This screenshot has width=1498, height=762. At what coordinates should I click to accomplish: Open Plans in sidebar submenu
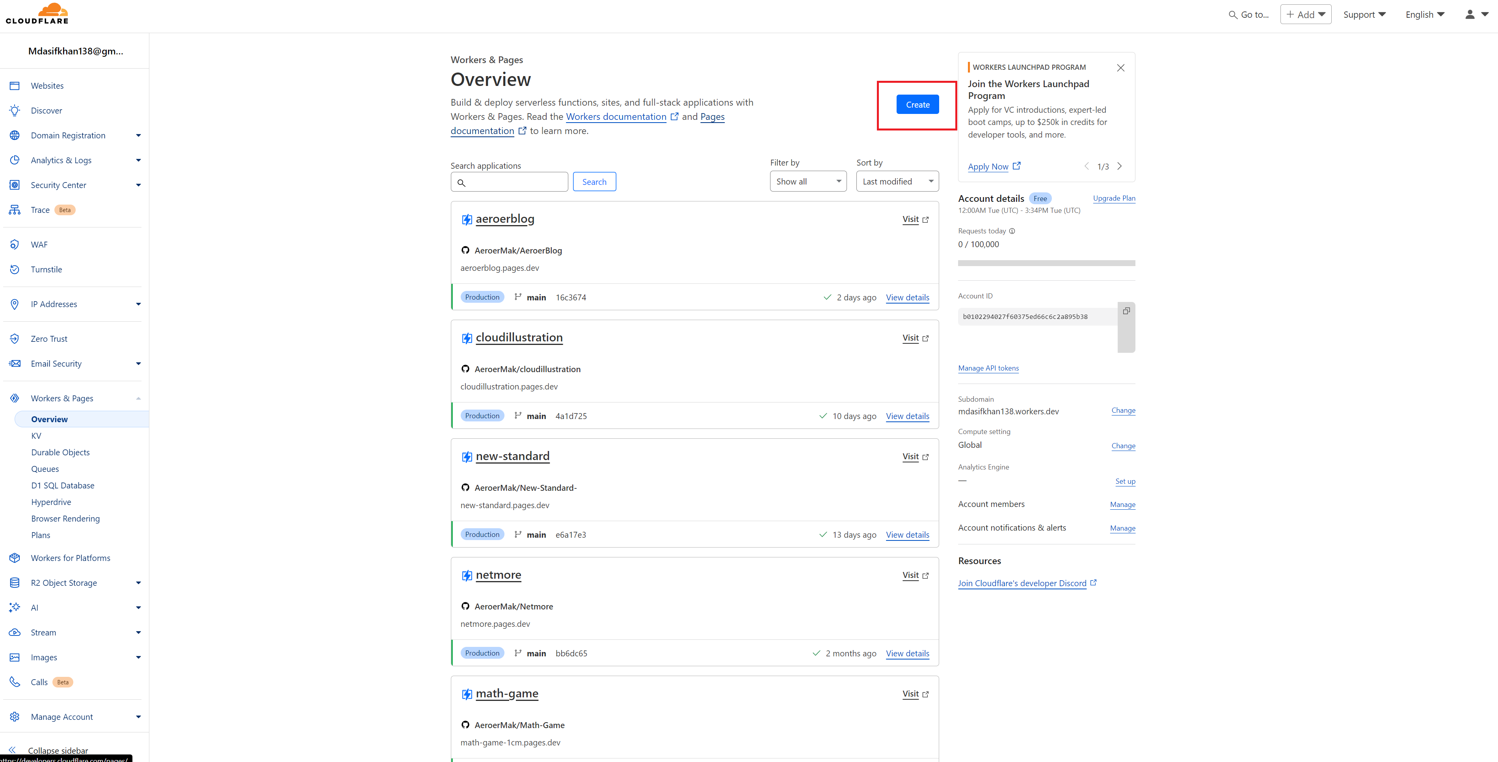(41, 535)
